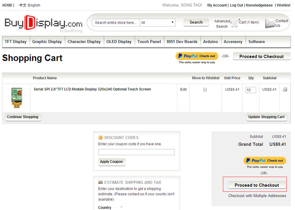Open the All category search dropdown

[158, 23]
